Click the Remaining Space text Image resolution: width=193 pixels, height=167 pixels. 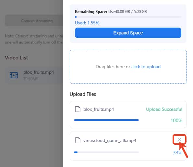click(111, 12)
